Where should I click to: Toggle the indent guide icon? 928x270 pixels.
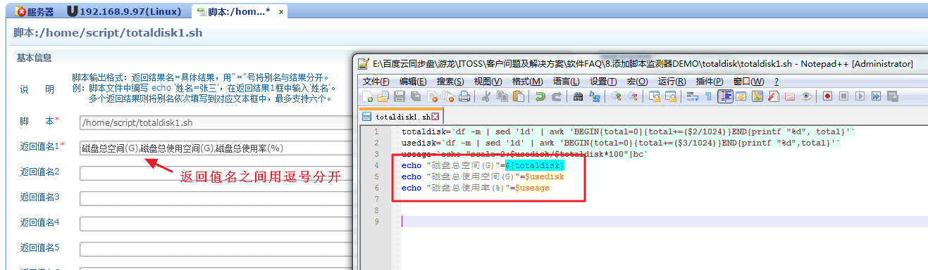pos(725,96)
